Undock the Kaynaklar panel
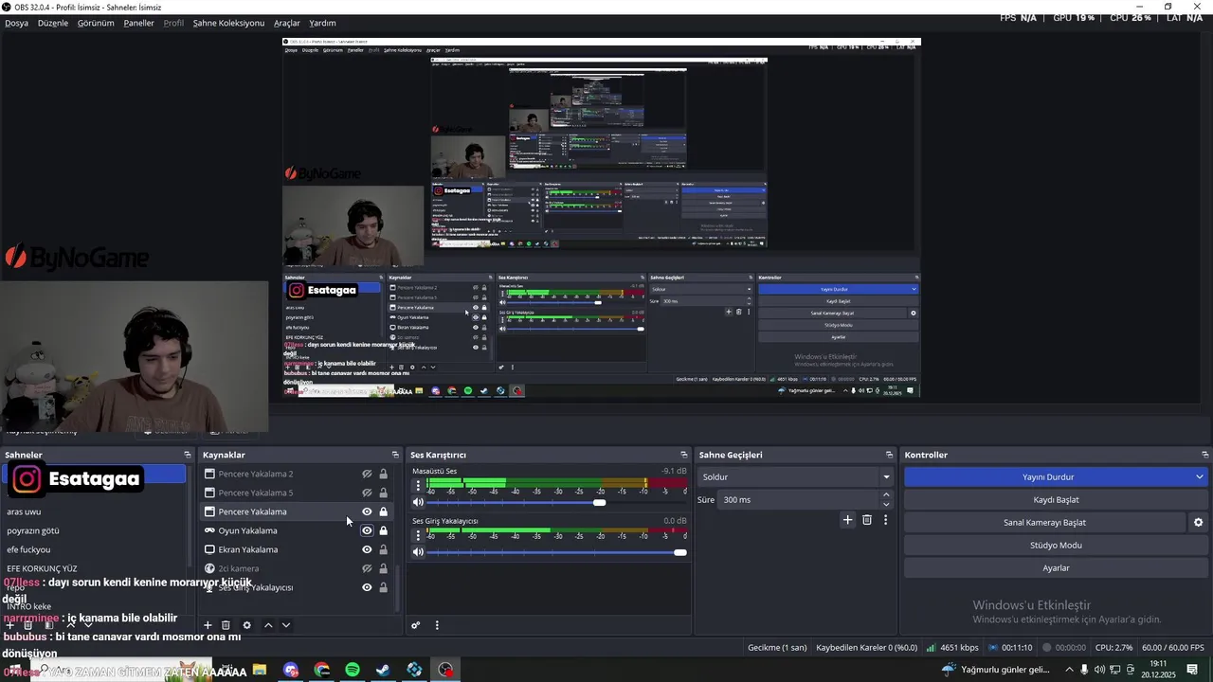This screenshot has width=1213, height=682. 395,455
